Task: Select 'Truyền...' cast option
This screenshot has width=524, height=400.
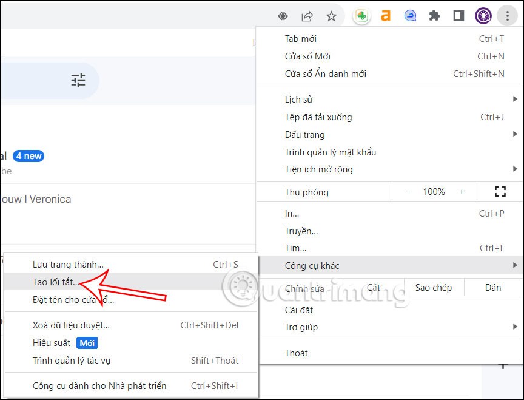Action: point(389,231)
